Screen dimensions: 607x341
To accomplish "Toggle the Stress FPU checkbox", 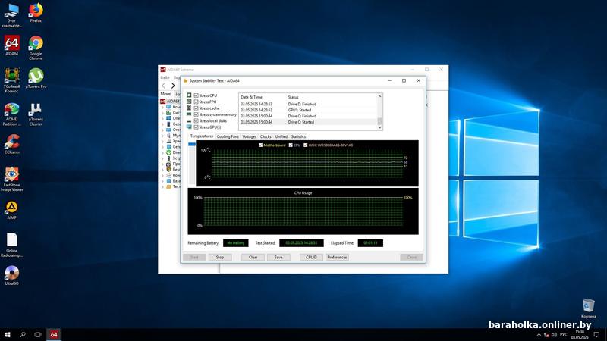I will (x=197, y=102).
